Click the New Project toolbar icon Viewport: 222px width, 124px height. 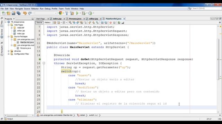click(8, 13)
